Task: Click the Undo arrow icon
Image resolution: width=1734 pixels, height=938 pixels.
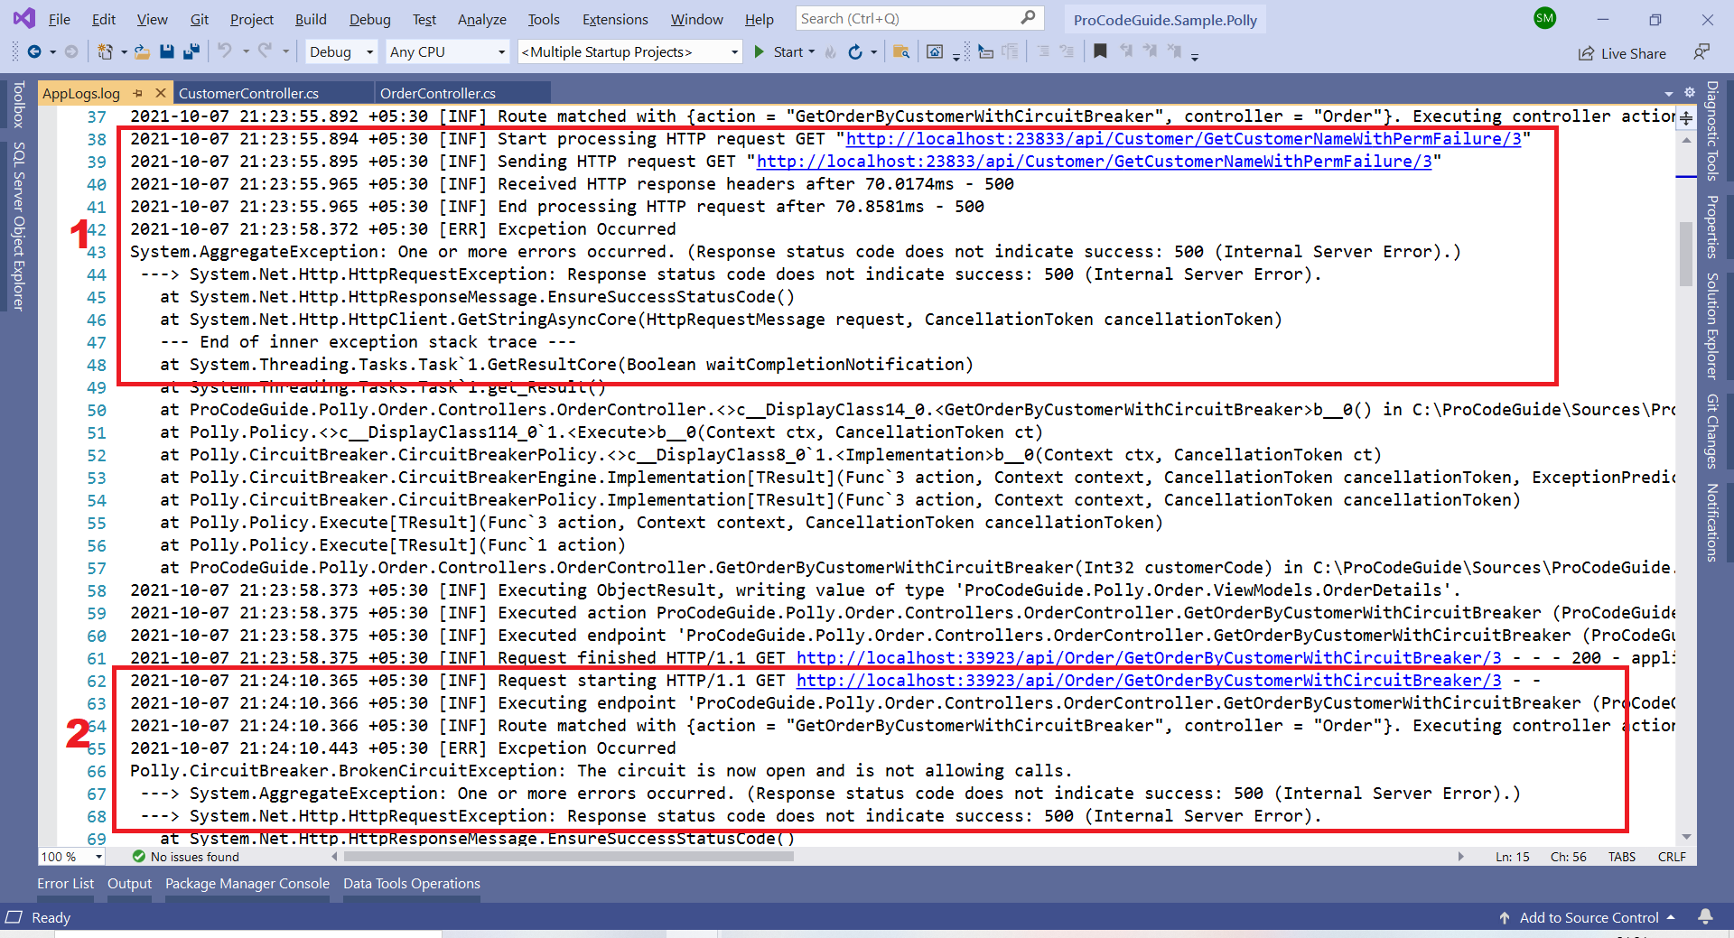Action: [224, 51]
